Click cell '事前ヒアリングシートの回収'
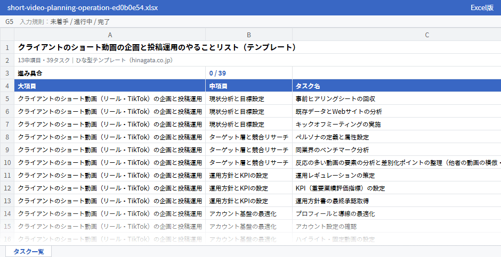This screenshot has height=257, width=501. pyautogui.click(x=397, y=98)
